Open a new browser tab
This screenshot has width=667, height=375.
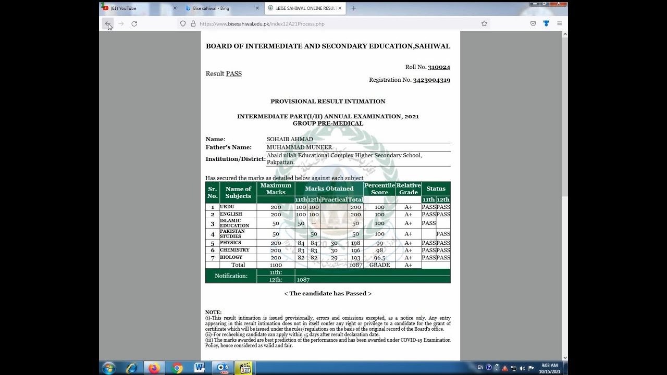coord(353,8)
